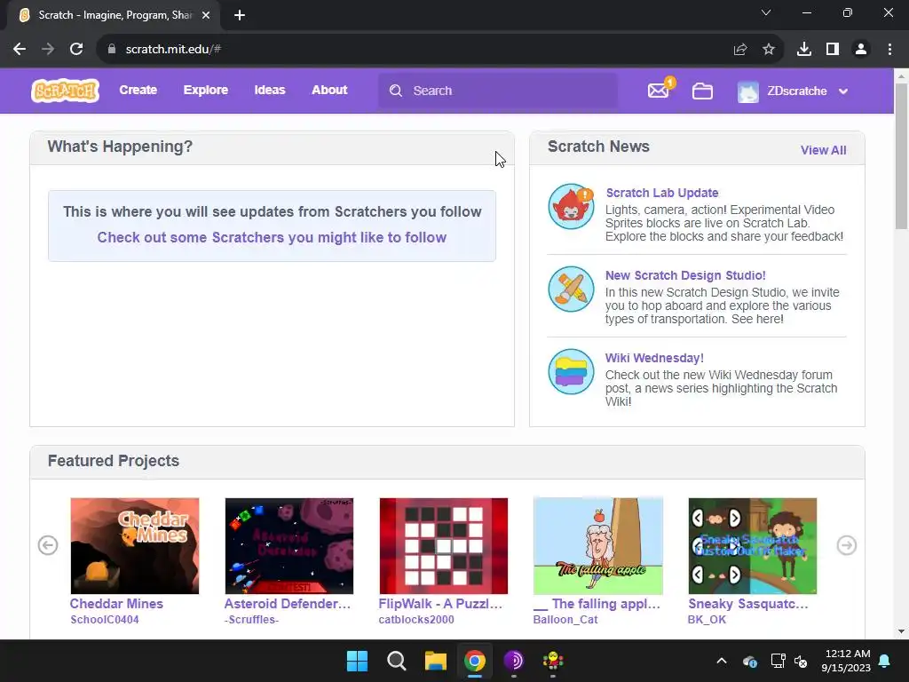Viewport: 909px width, 682px height.
Task: Visit SchoolC0404 author profile
Action: click(105, 619)
